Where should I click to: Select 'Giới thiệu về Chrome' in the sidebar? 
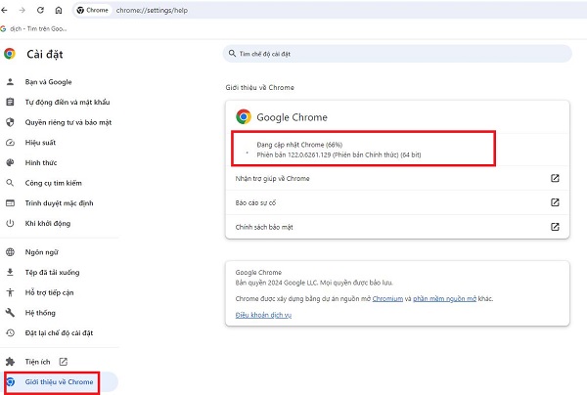tap(59, 382)
